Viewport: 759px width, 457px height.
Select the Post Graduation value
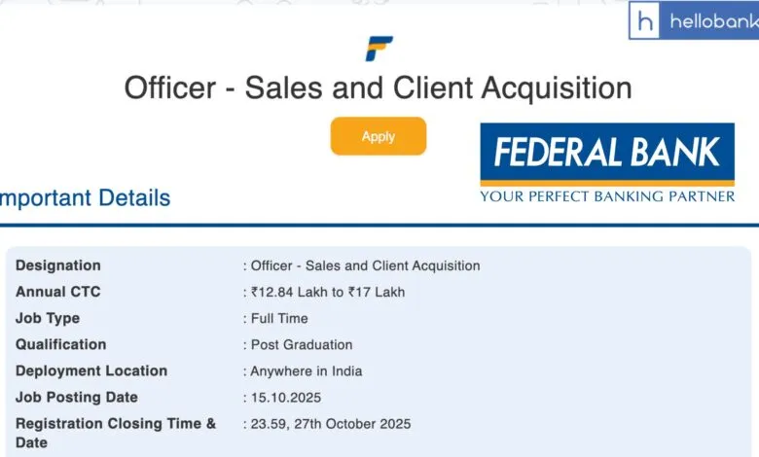302,344
